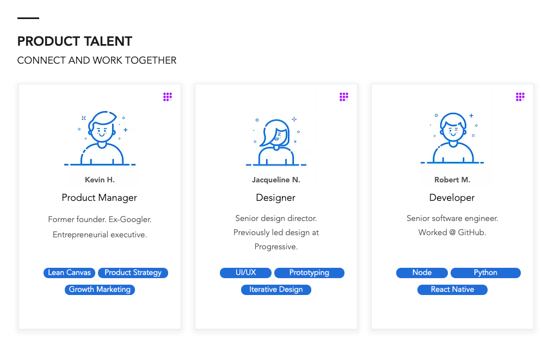Select the UI/UX skill tag

245,273
